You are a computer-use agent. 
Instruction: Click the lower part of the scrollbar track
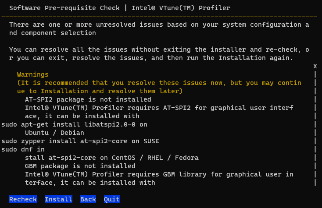315,166
